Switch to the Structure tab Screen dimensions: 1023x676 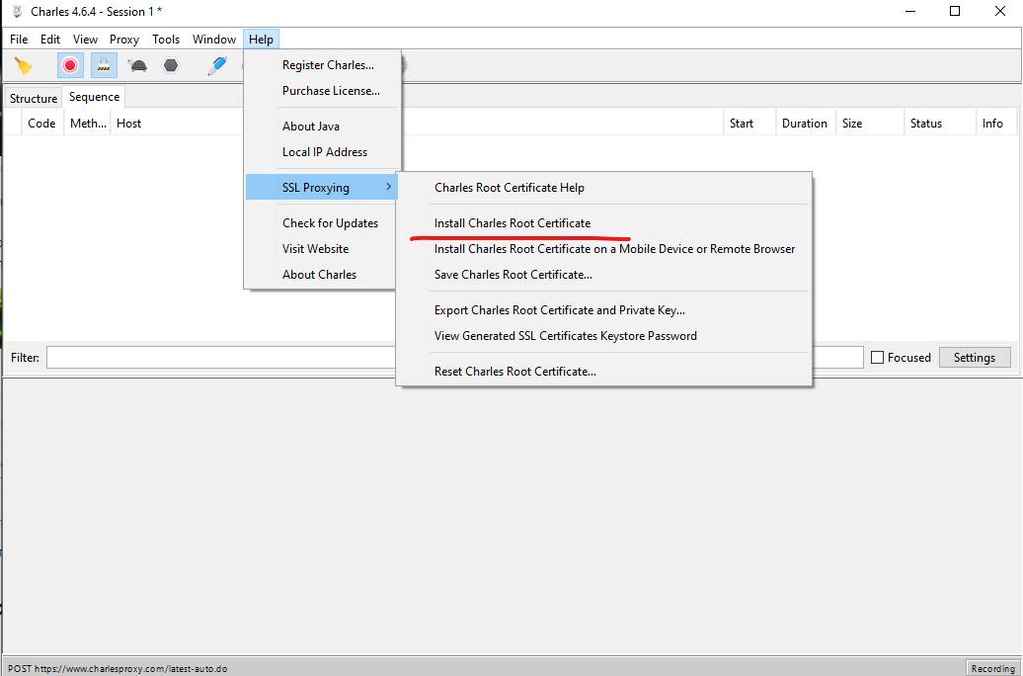coord(34,98)
